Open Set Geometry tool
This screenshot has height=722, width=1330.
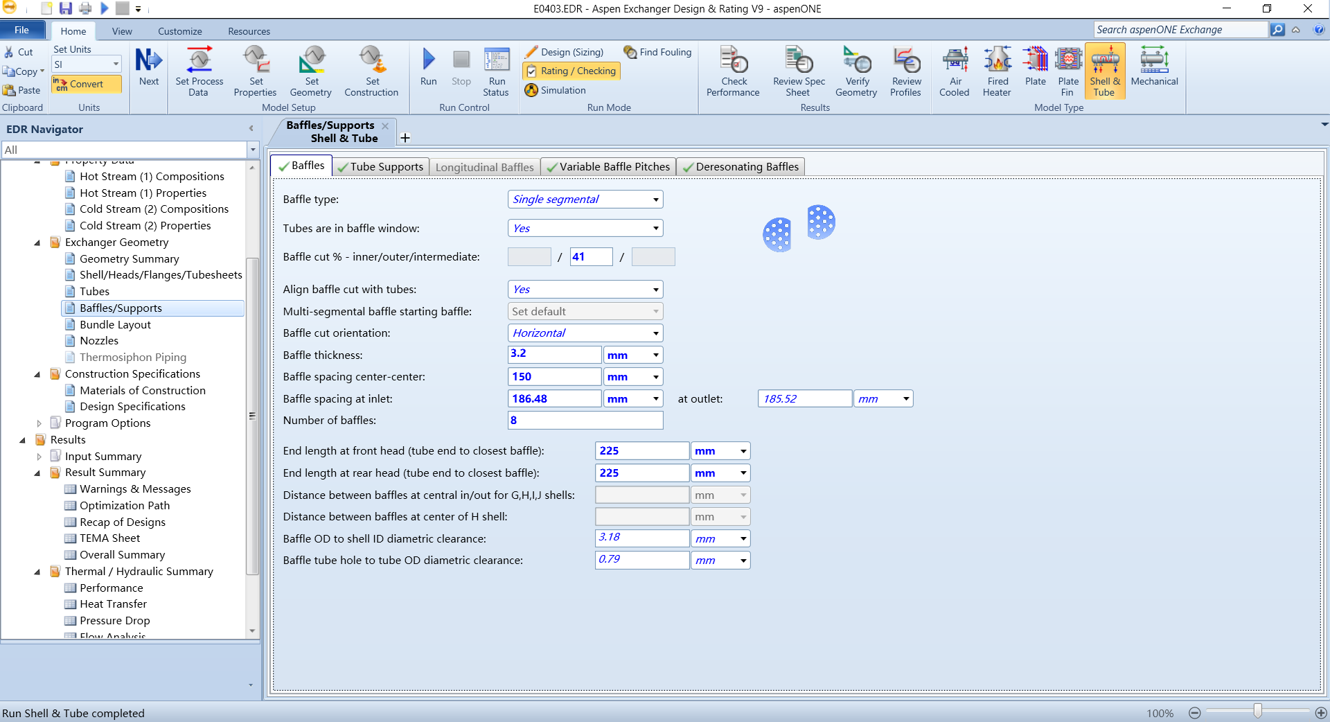pos(311,71)
